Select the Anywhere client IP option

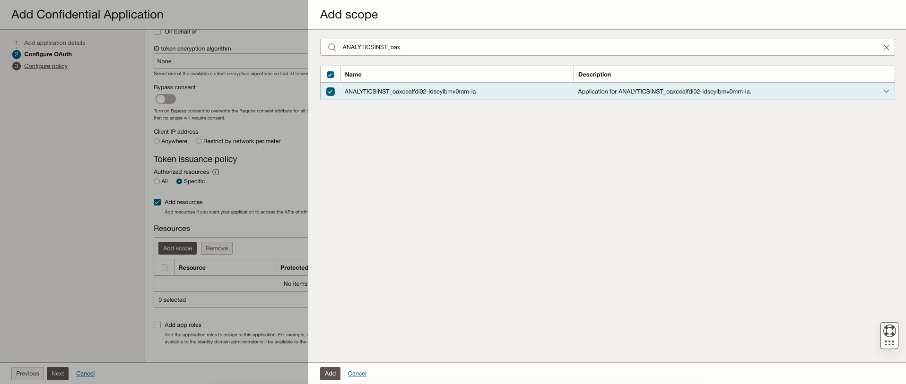pyautogui.click(x=157, y=141)
